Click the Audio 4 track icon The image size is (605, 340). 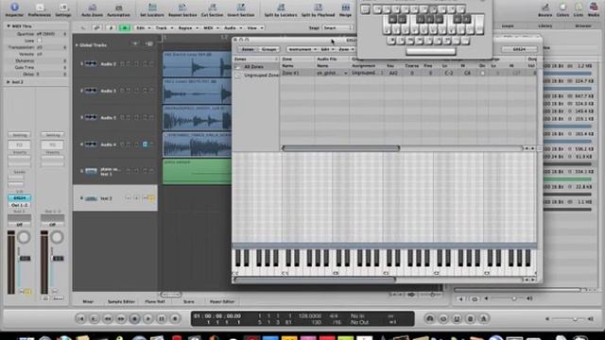91,144
